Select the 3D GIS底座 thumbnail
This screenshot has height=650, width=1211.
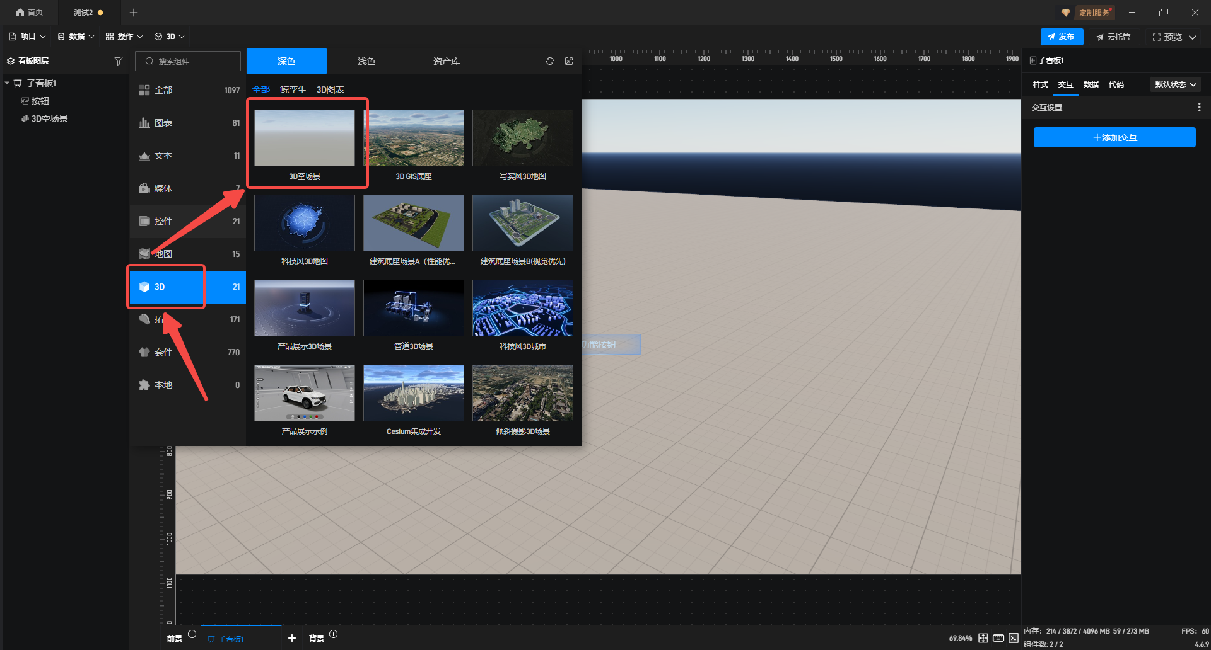tap(414, 139)
